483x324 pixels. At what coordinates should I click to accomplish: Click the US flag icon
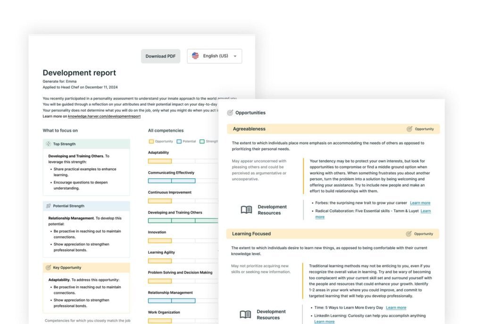pos(195,56)
